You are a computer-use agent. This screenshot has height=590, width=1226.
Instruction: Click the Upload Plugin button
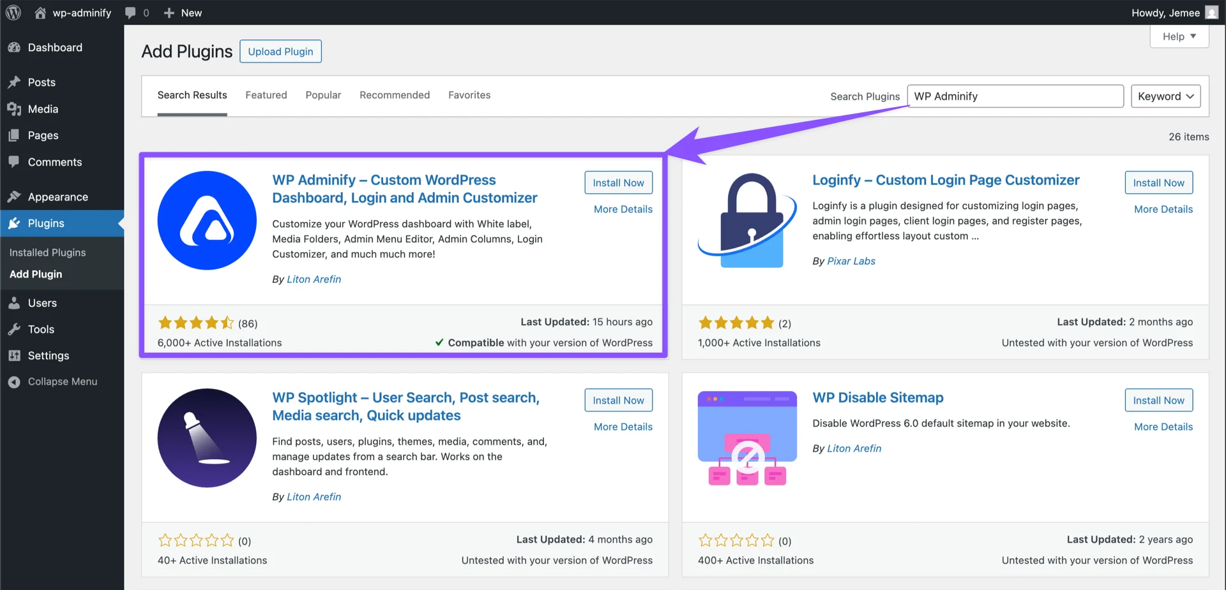[280, 51]
